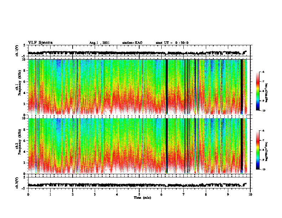Click the upper color bar's rotated log(PSD) label
The width and height of the screenshot is (282, 218).
267,93
